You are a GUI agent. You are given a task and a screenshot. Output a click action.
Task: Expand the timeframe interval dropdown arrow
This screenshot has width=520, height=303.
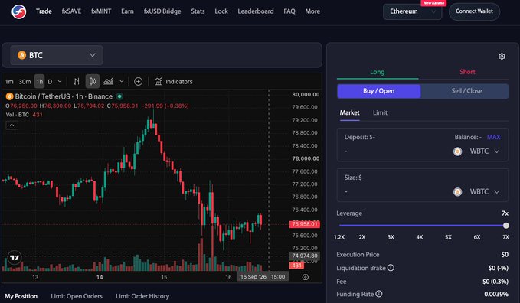(60, 82)
